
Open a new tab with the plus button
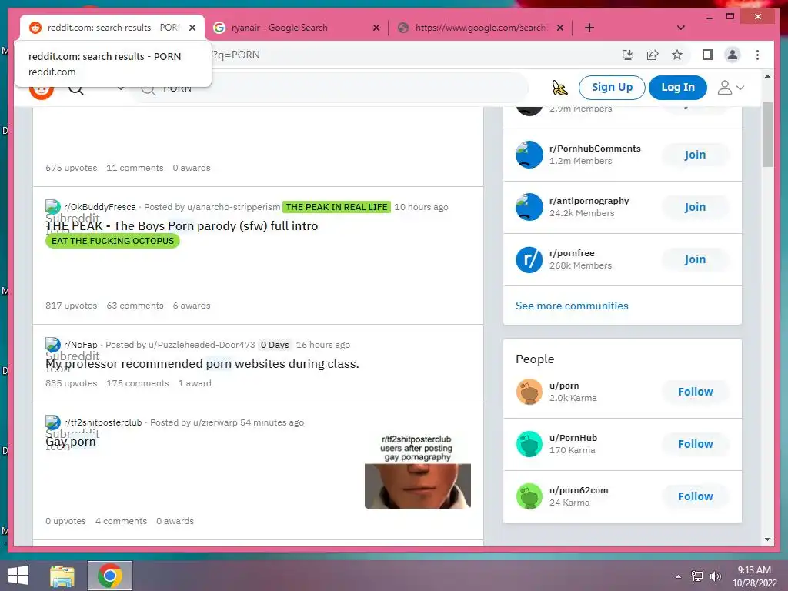coord(589,28)
